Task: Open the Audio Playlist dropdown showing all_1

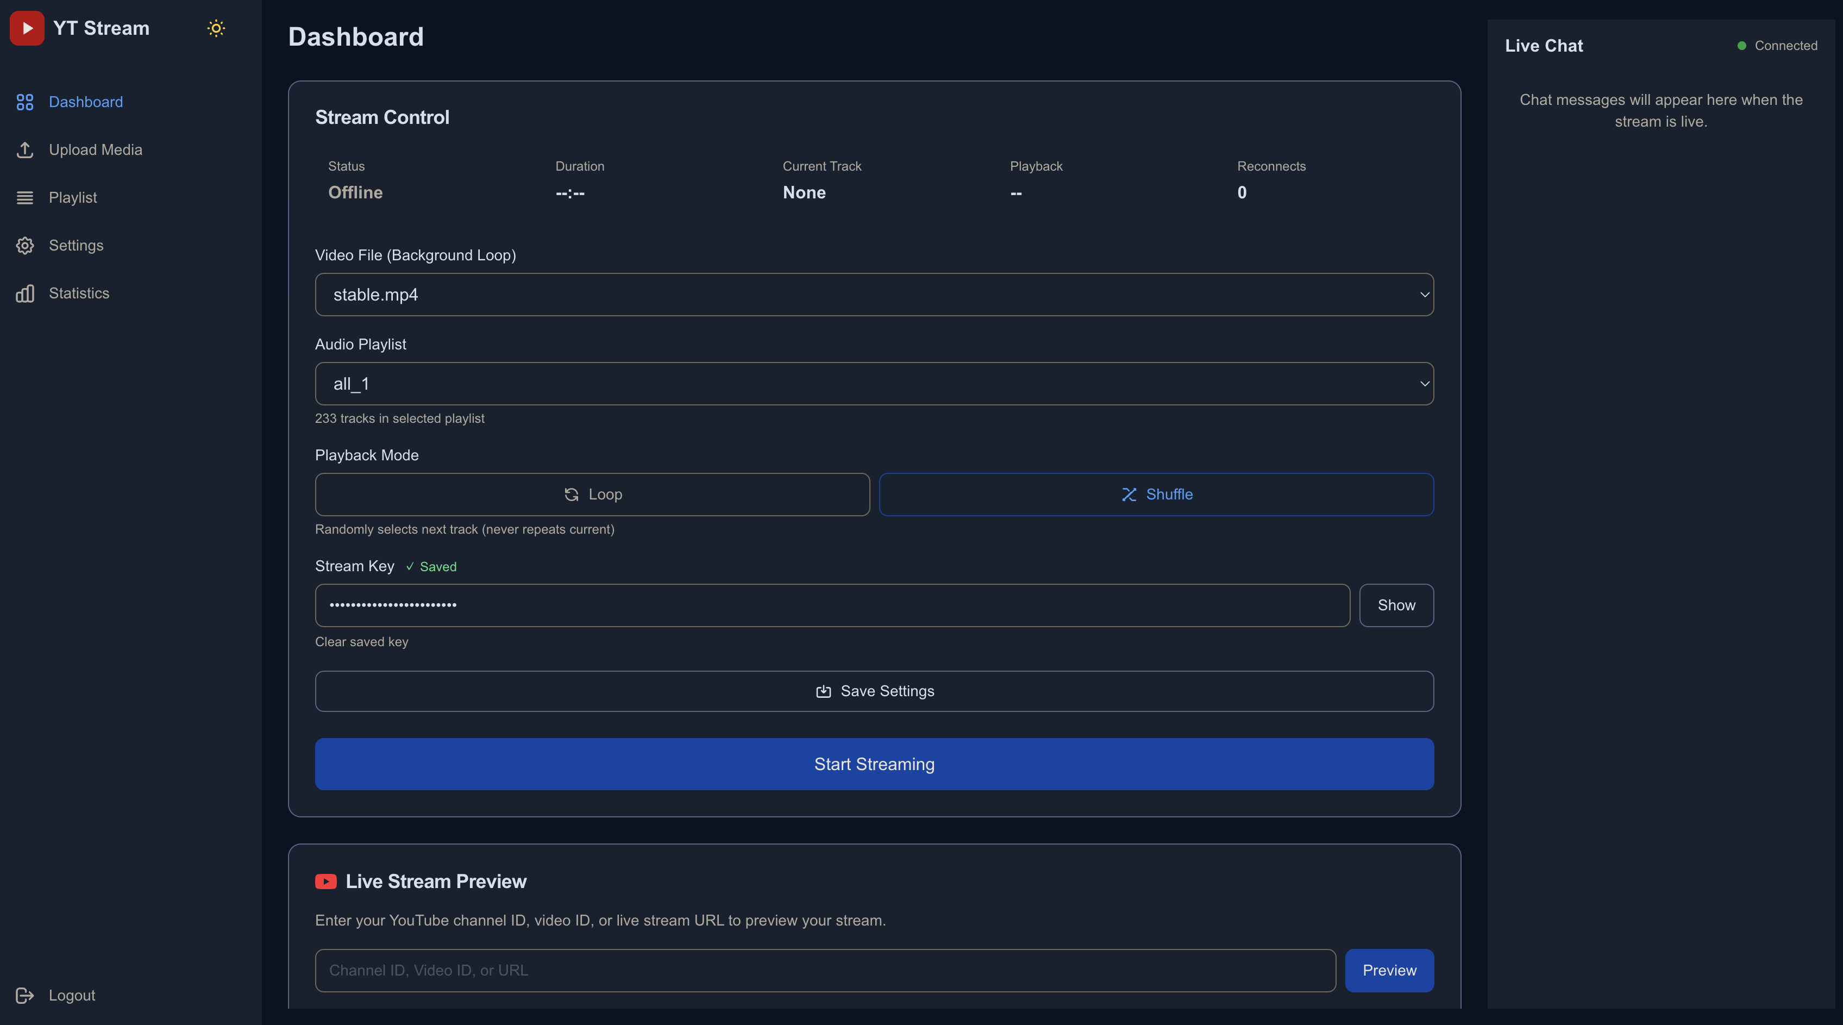Action: (x=873, y=384)
